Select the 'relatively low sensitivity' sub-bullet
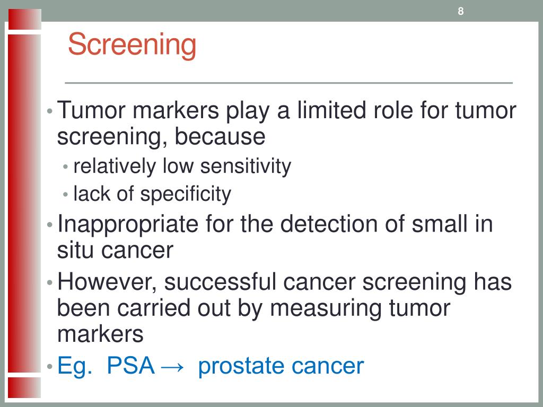 182,166
